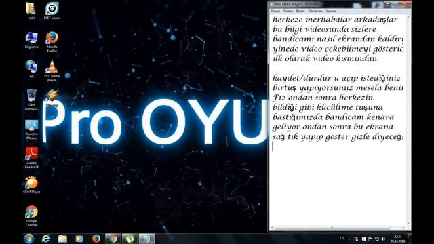
Task: Select the Ağ network desktop icon
Action: tap(31, 69)
